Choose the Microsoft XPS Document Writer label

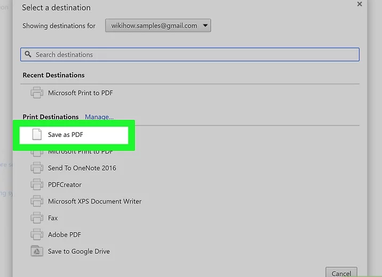tap(94, 201)
